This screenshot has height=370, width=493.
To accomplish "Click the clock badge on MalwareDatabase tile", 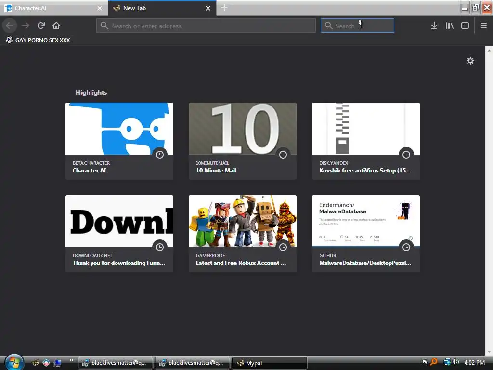I will point(406,247).
